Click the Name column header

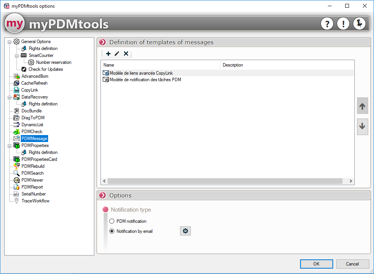coord(109,65)
